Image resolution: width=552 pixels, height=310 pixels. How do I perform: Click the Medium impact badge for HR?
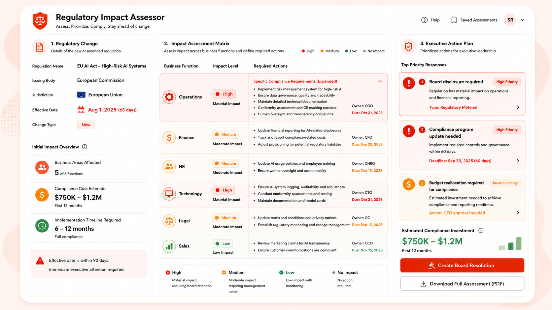tap(225, 163)
